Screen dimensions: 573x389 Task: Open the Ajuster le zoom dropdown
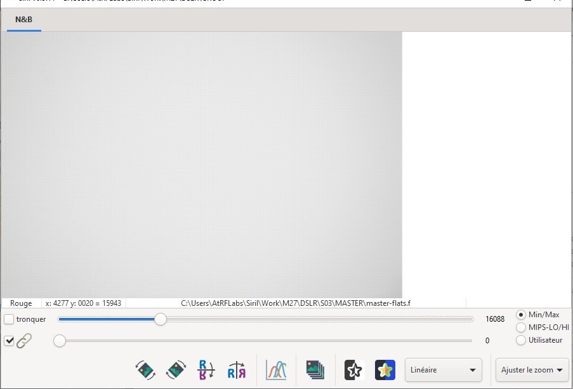click(x=532, y=370)
